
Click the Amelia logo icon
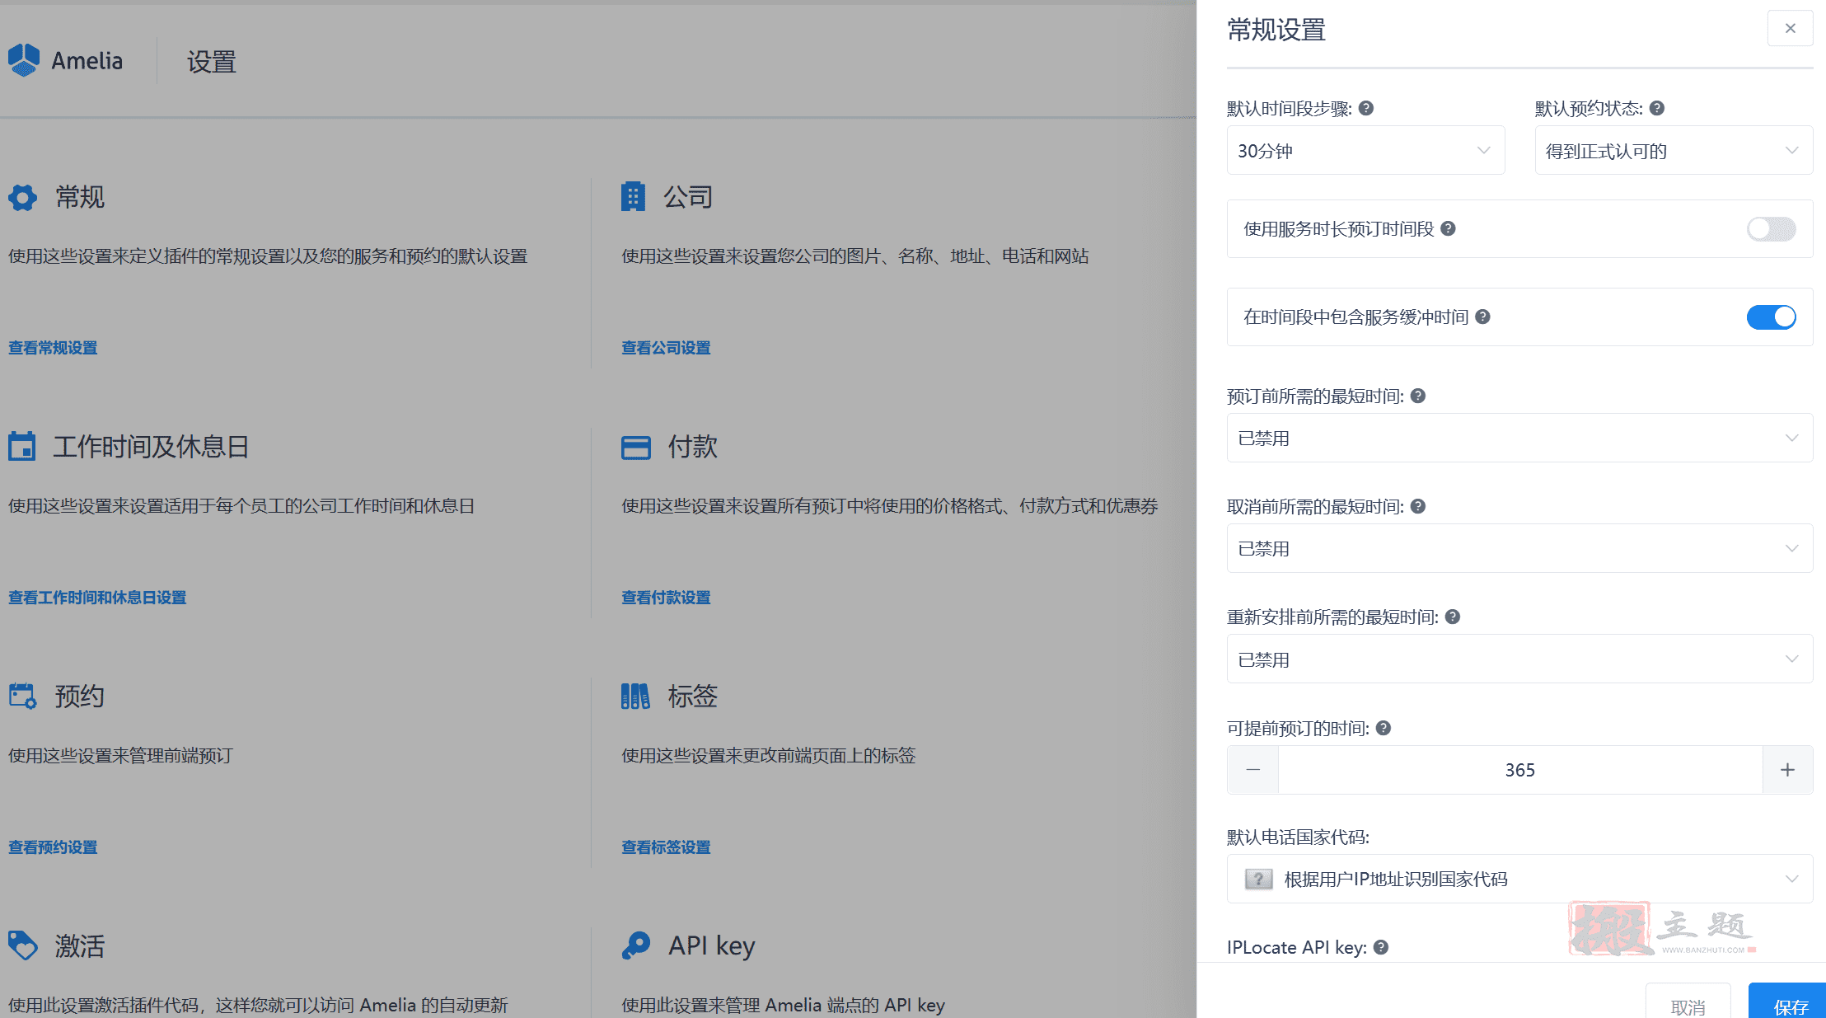click(x=24, y=60)
